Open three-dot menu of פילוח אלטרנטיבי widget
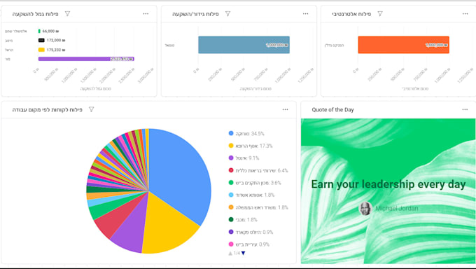 pyautogui.click(x=465, y=14)
